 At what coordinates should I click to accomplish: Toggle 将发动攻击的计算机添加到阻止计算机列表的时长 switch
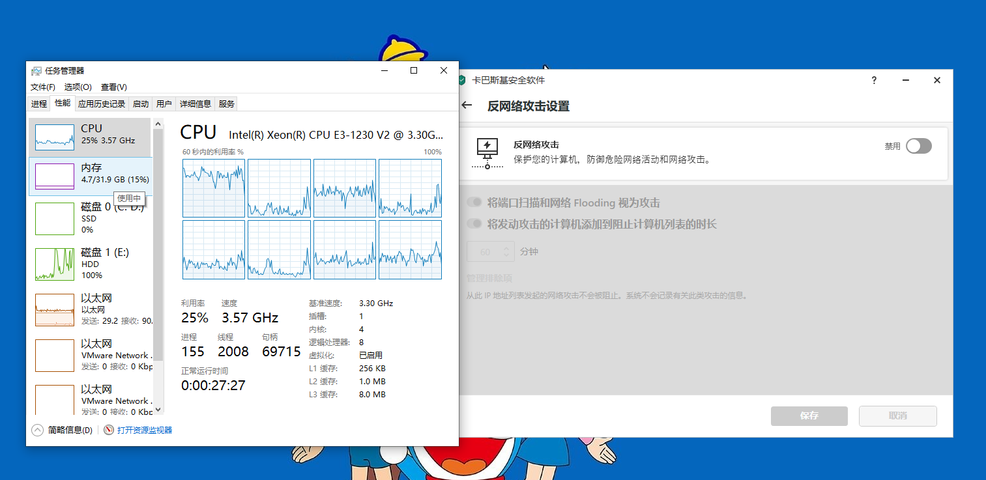474,224
